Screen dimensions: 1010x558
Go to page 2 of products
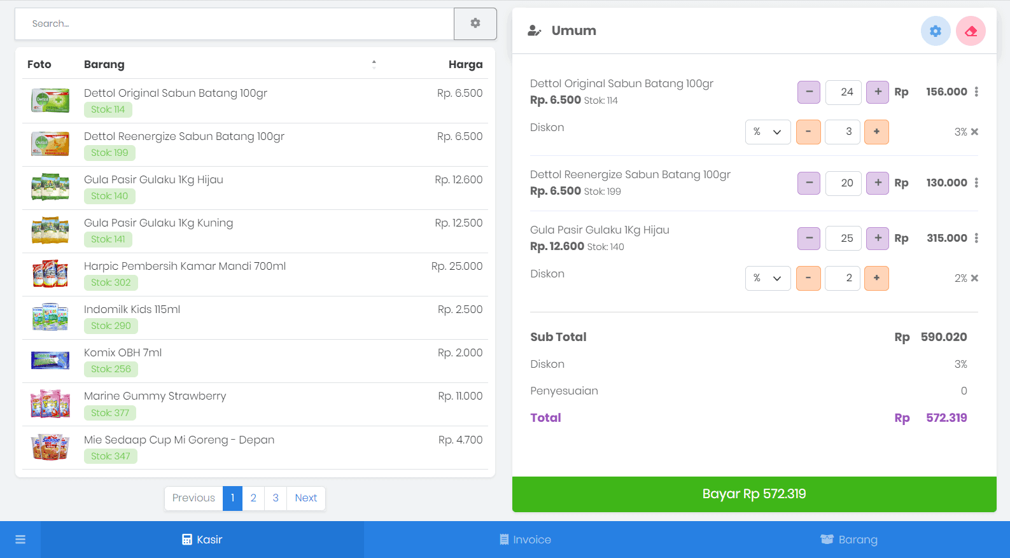click(253, 498)
